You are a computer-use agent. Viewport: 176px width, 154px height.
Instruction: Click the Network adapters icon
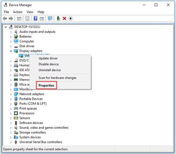point(16,94)
